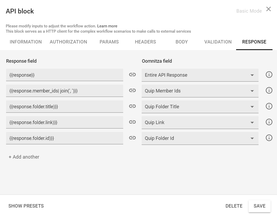Open the Entire API Response dropdown
277x216 pixels.
pos(252,75)
